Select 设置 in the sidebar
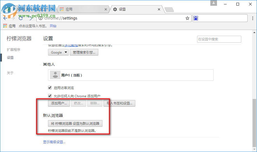This screenshot has height=152, width=257. [x=10, y=58]
